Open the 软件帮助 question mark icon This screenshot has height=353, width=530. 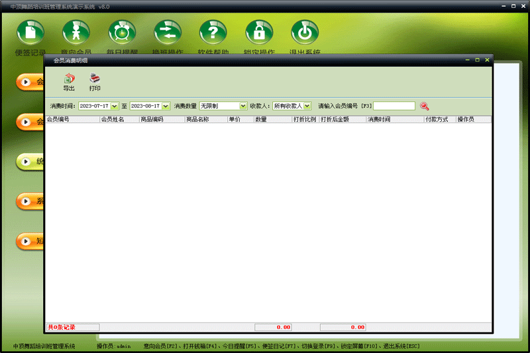click(x=213, y=32)
